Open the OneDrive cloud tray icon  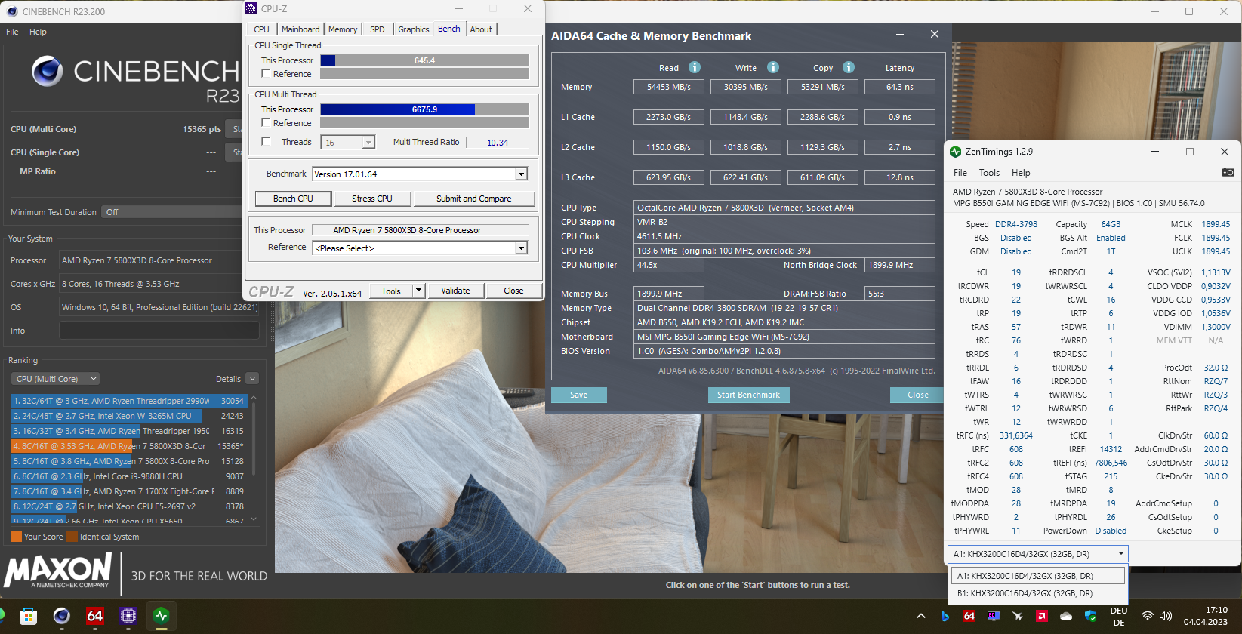coord(1066,616)
